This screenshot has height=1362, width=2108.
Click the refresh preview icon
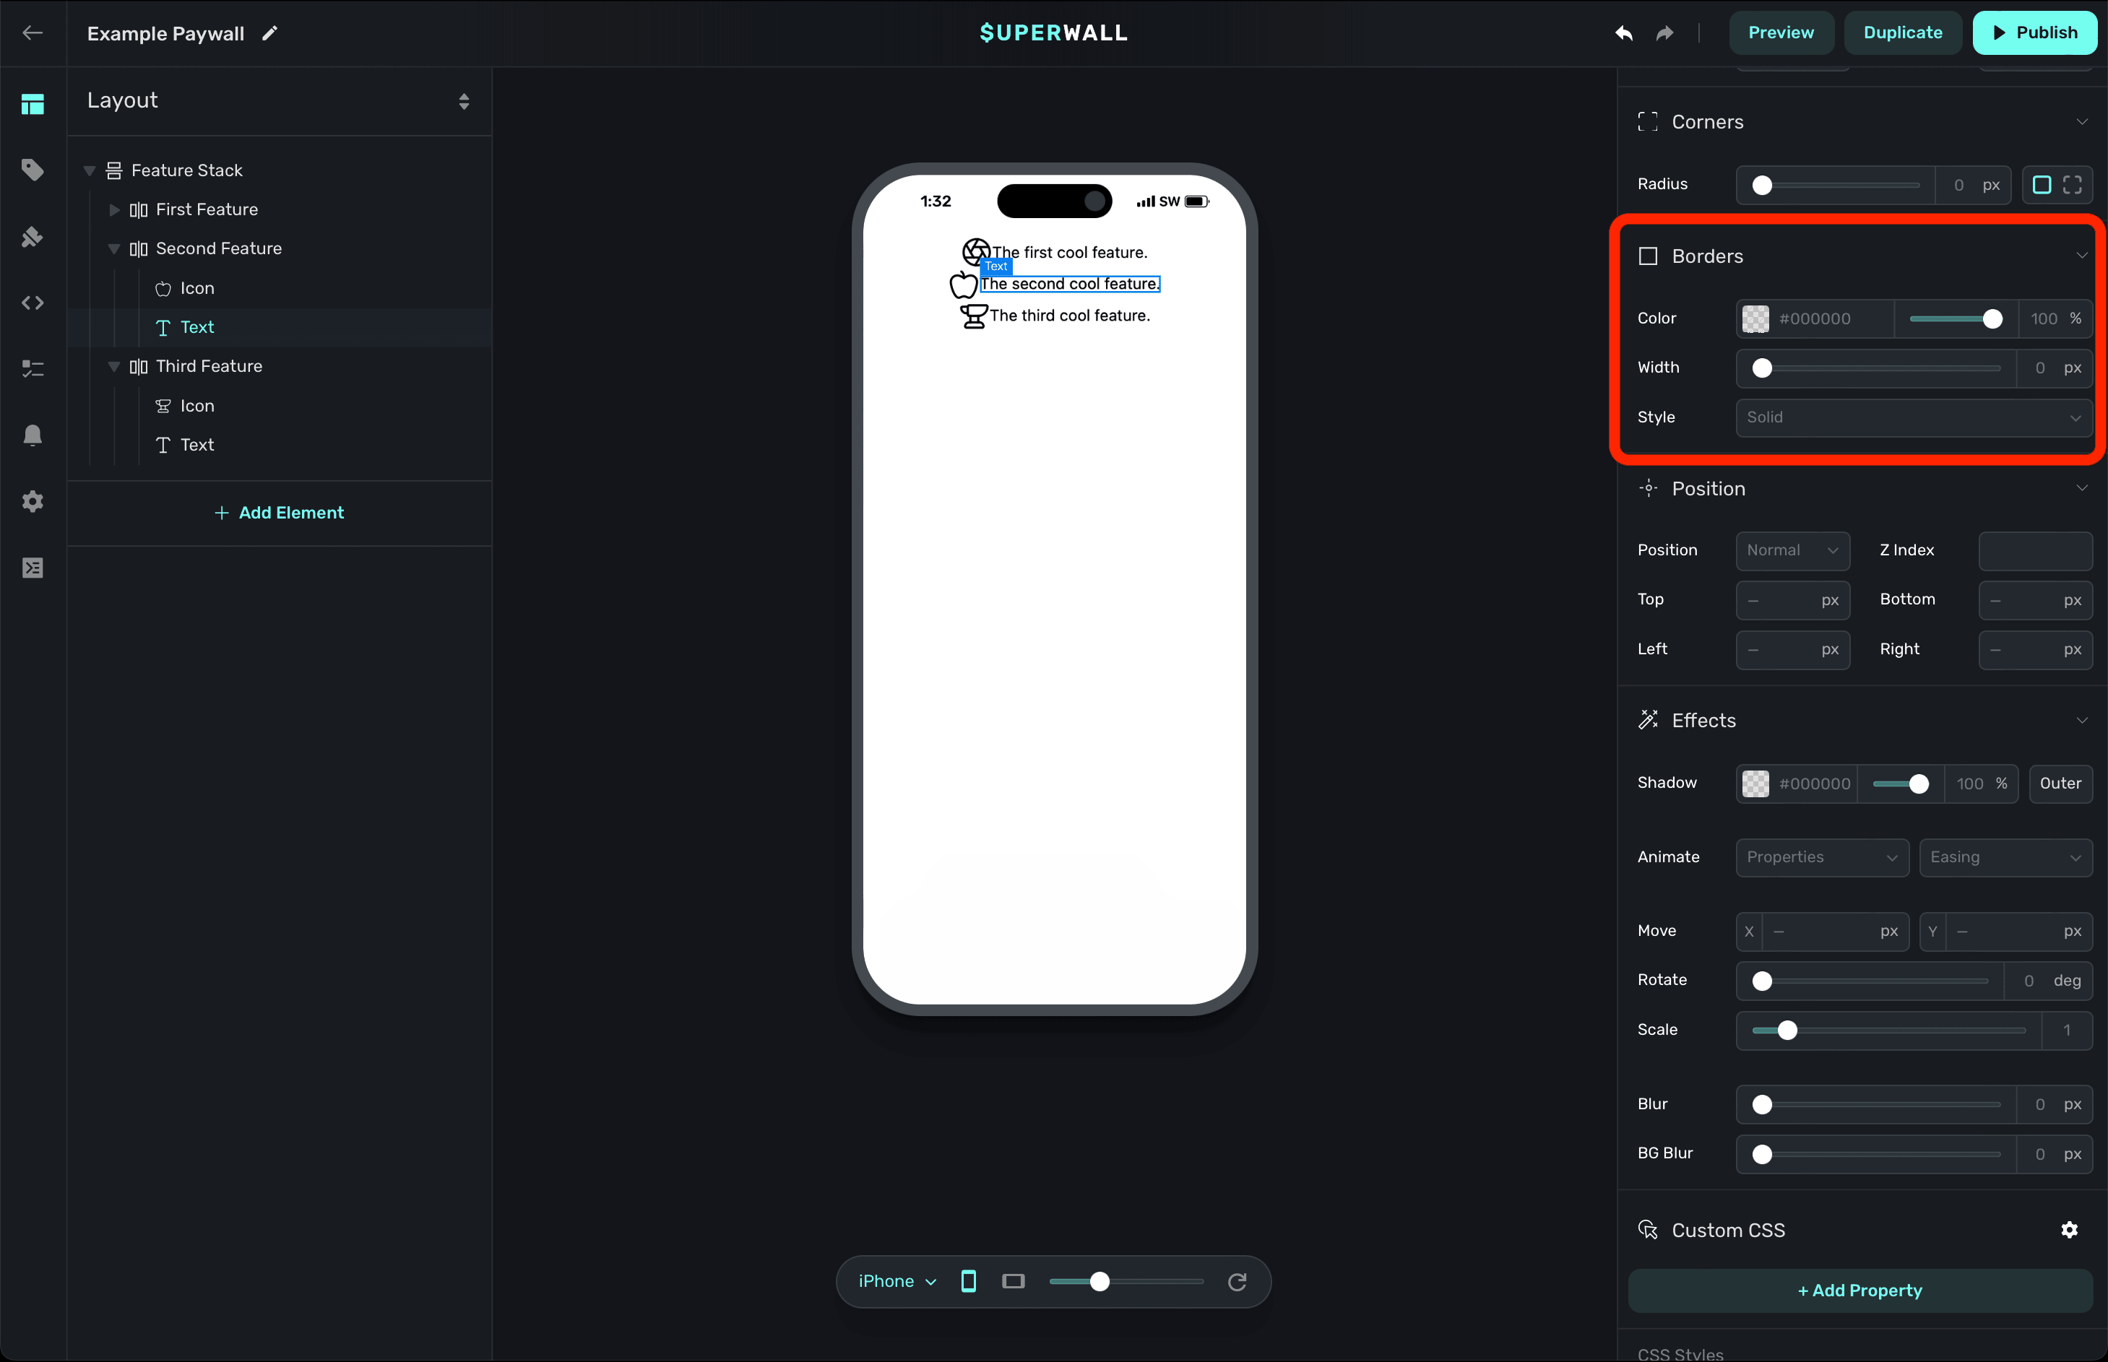point(1237,1282)
